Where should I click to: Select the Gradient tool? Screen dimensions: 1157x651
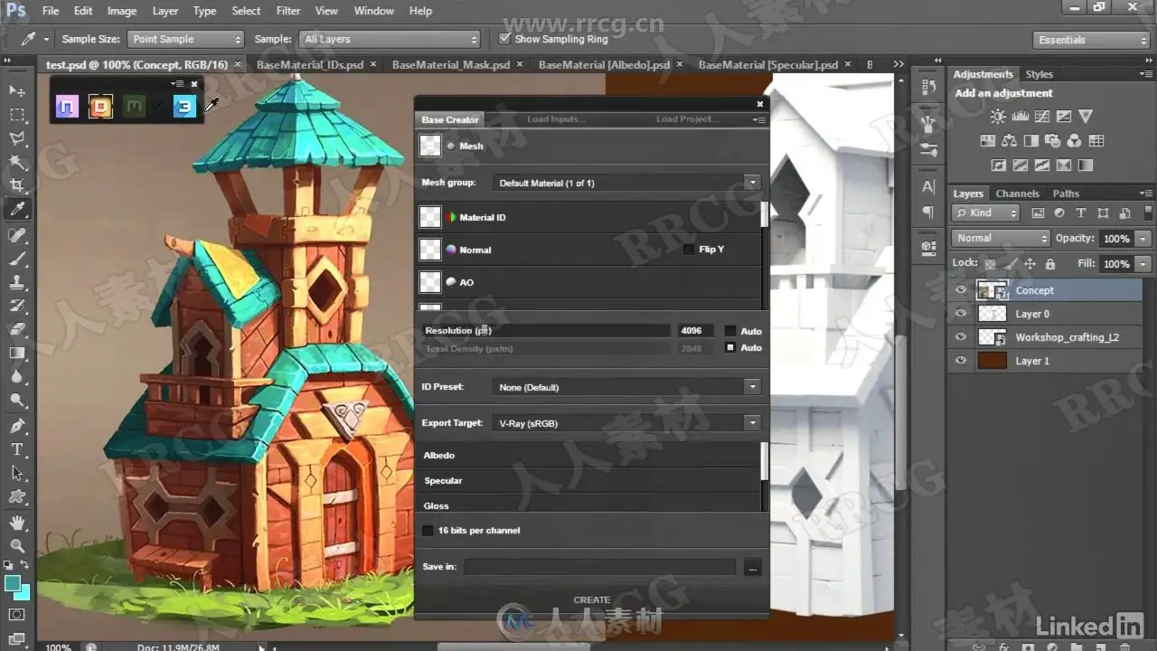tap(16, 353)
